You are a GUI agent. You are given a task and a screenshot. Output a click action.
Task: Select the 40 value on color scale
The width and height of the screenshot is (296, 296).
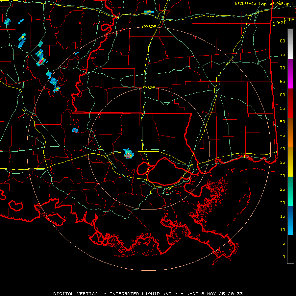coord(283,149)
